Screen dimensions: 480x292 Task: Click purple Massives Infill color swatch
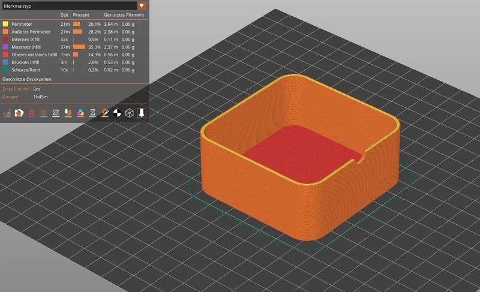5,47
